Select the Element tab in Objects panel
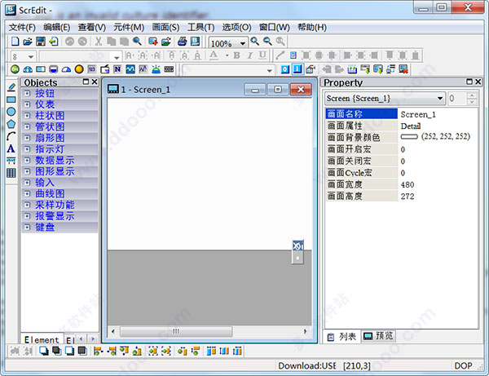Image resolution: width=489 pixels, height=376 pixels. (x=42, y=339)
